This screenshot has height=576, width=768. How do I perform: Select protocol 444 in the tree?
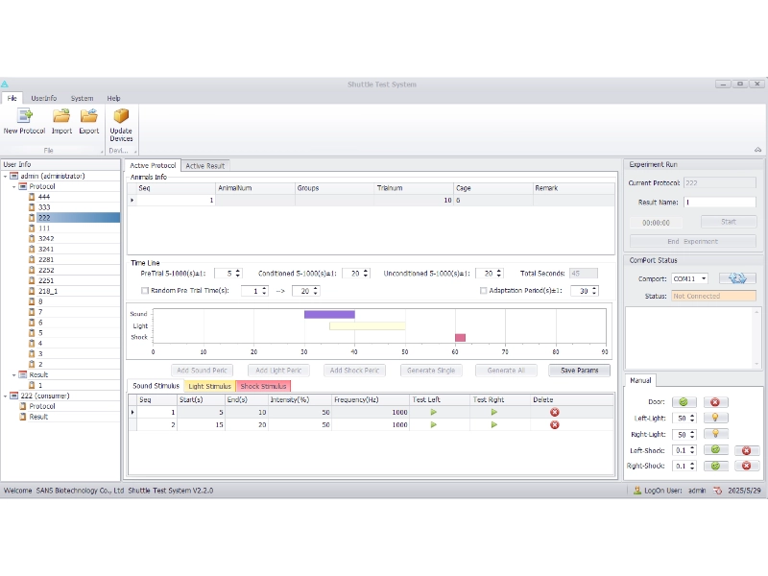click(44, 197)
